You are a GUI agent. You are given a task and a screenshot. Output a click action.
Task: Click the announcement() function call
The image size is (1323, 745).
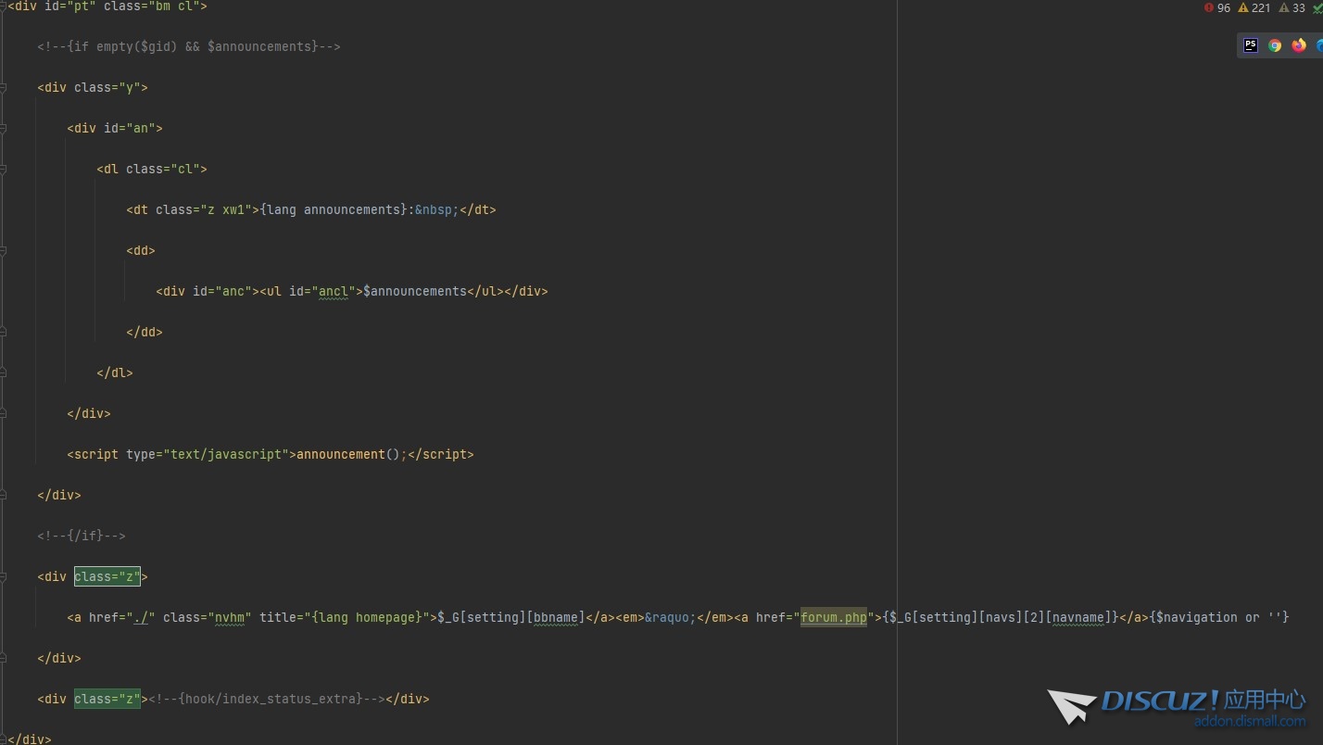coord(348,454)
